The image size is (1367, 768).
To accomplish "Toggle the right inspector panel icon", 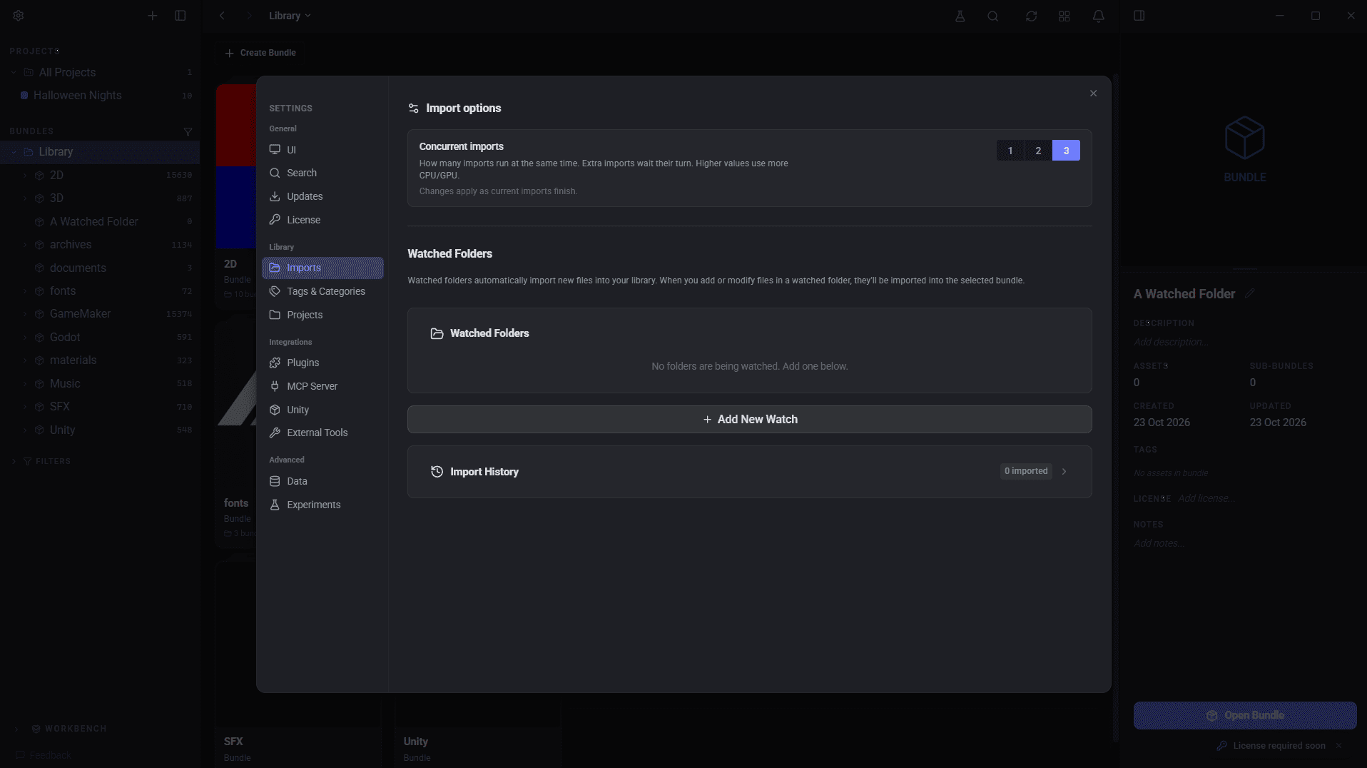I will click(x=1139, y=16).
